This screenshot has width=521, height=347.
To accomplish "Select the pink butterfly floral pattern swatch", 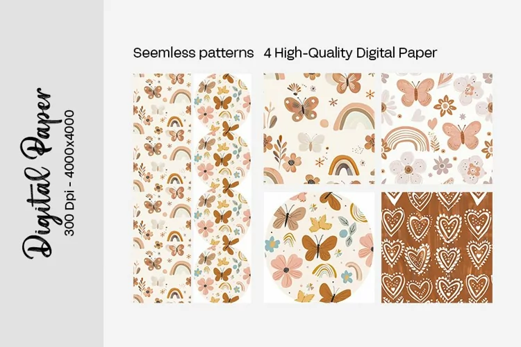I will click(x=437, y=128).
